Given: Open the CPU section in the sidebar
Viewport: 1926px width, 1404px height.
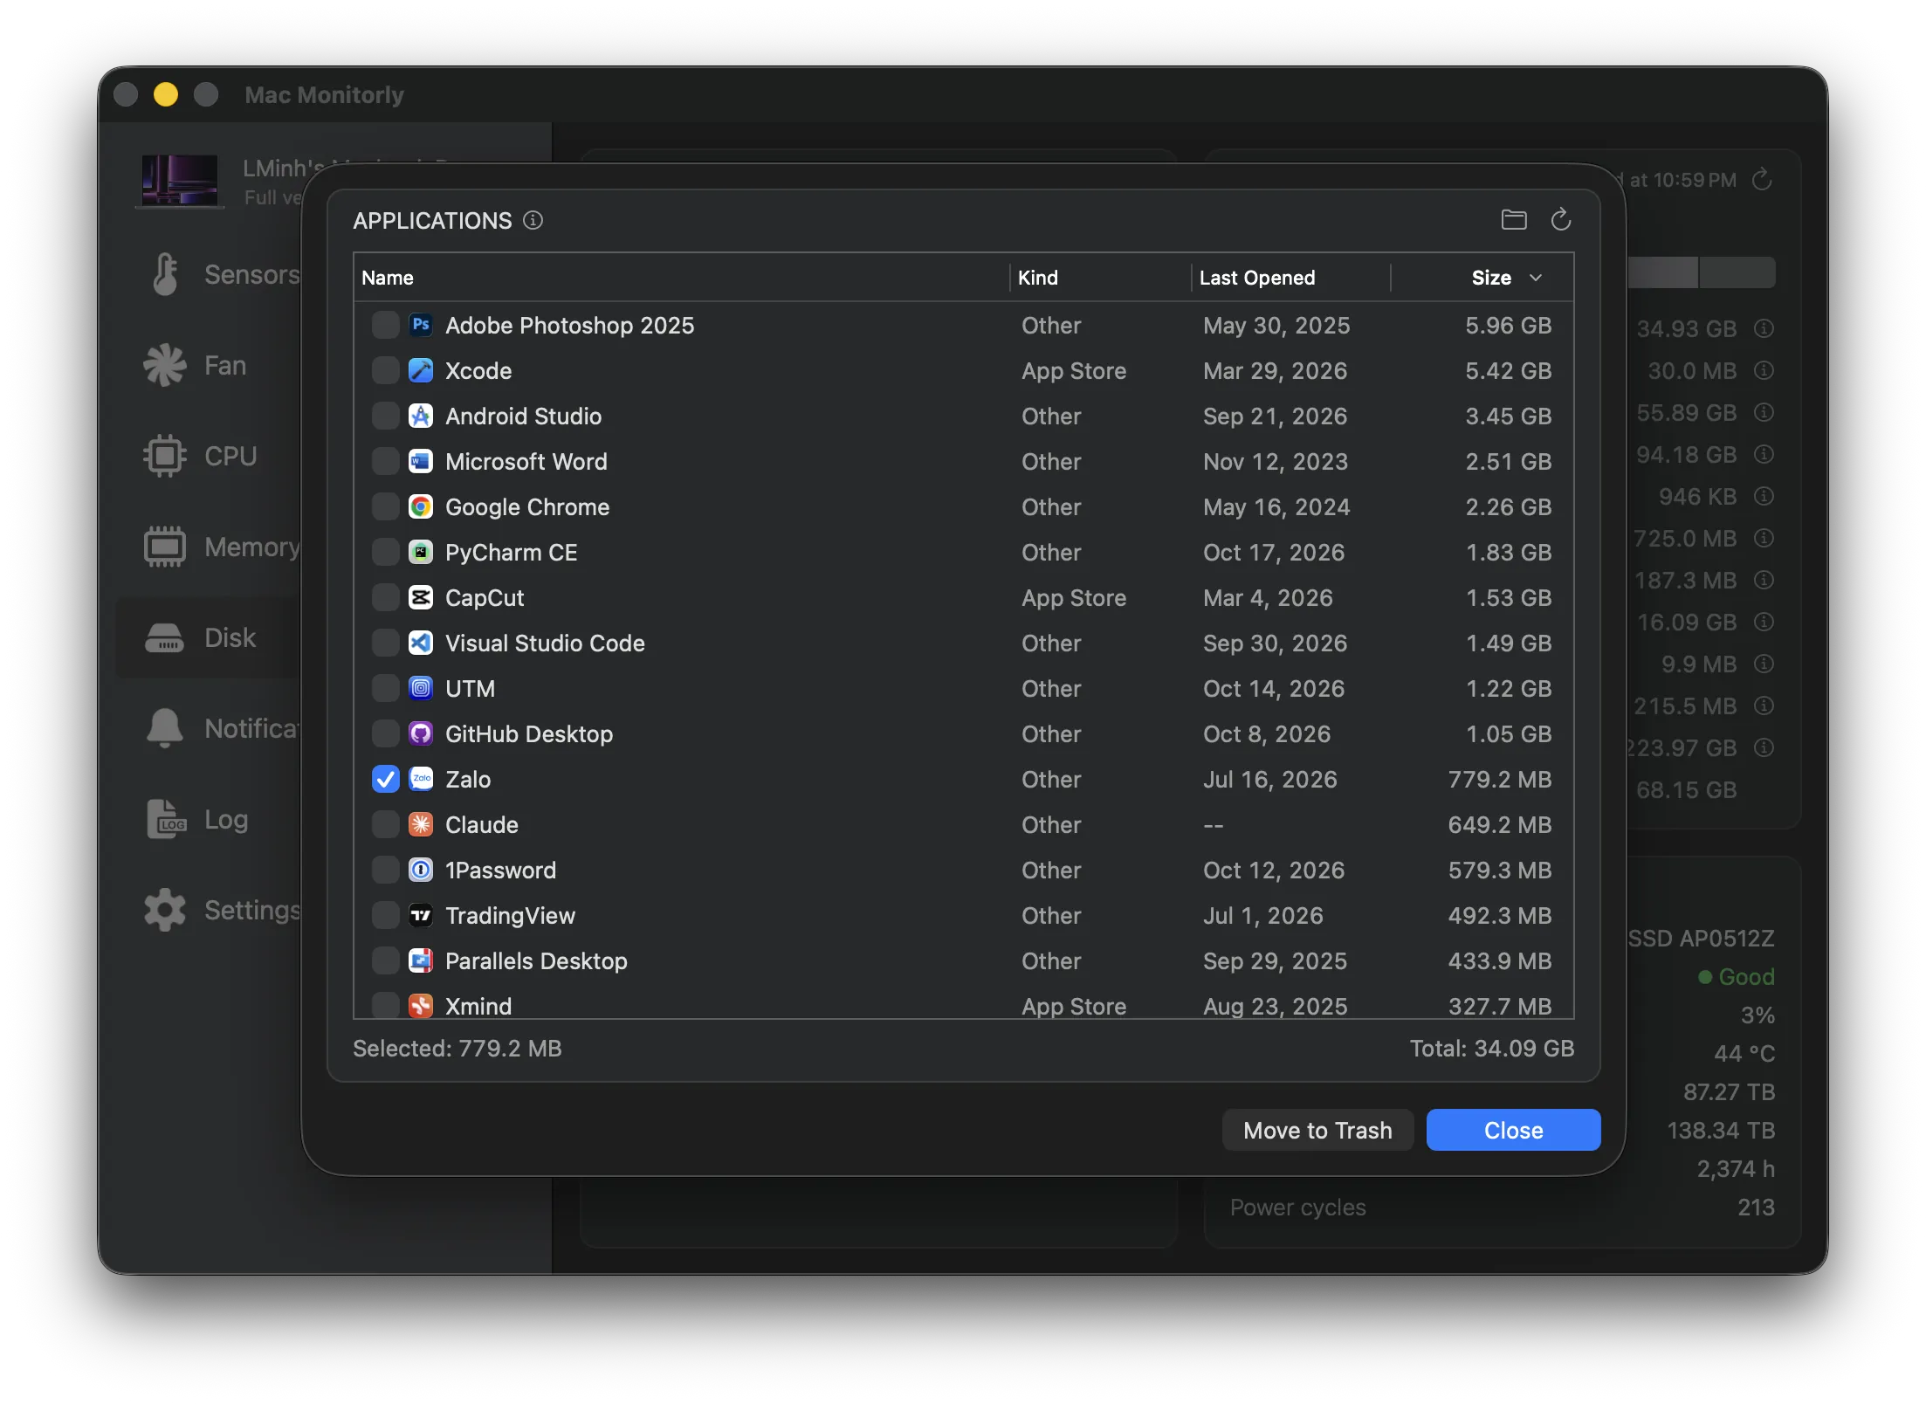Looking at the screenshot, I should (208, 456).
